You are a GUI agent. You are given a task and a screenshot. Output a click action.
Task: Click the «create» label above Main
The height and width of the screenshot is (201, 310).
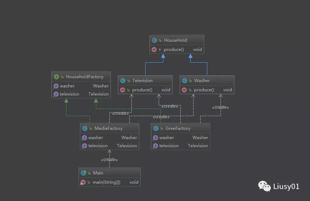109,159
